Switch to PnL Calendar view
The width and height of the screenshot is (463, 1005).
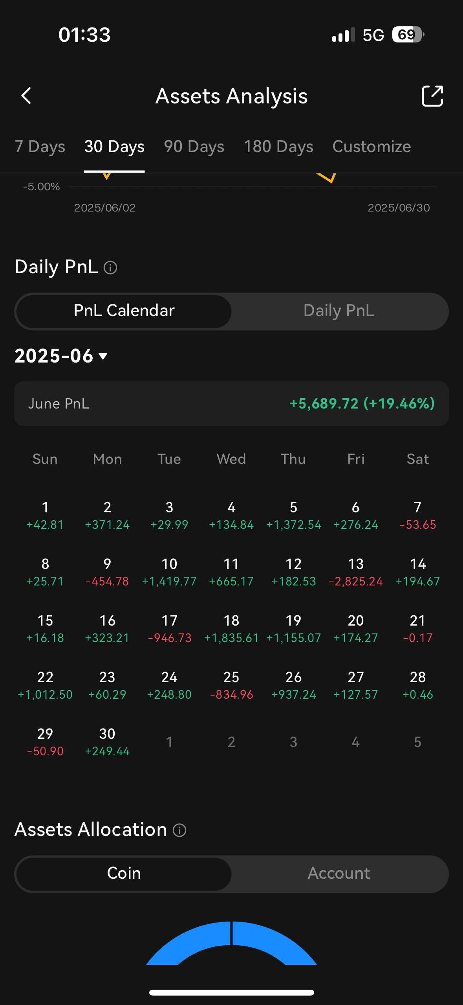124,311
